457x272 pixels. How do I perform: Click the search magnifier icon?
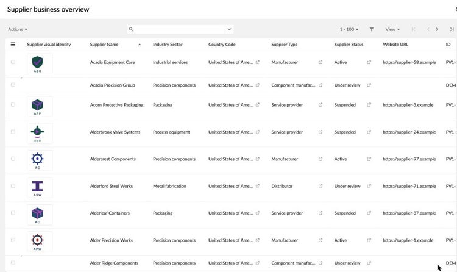pyautogui.click(x=131, y=29)
